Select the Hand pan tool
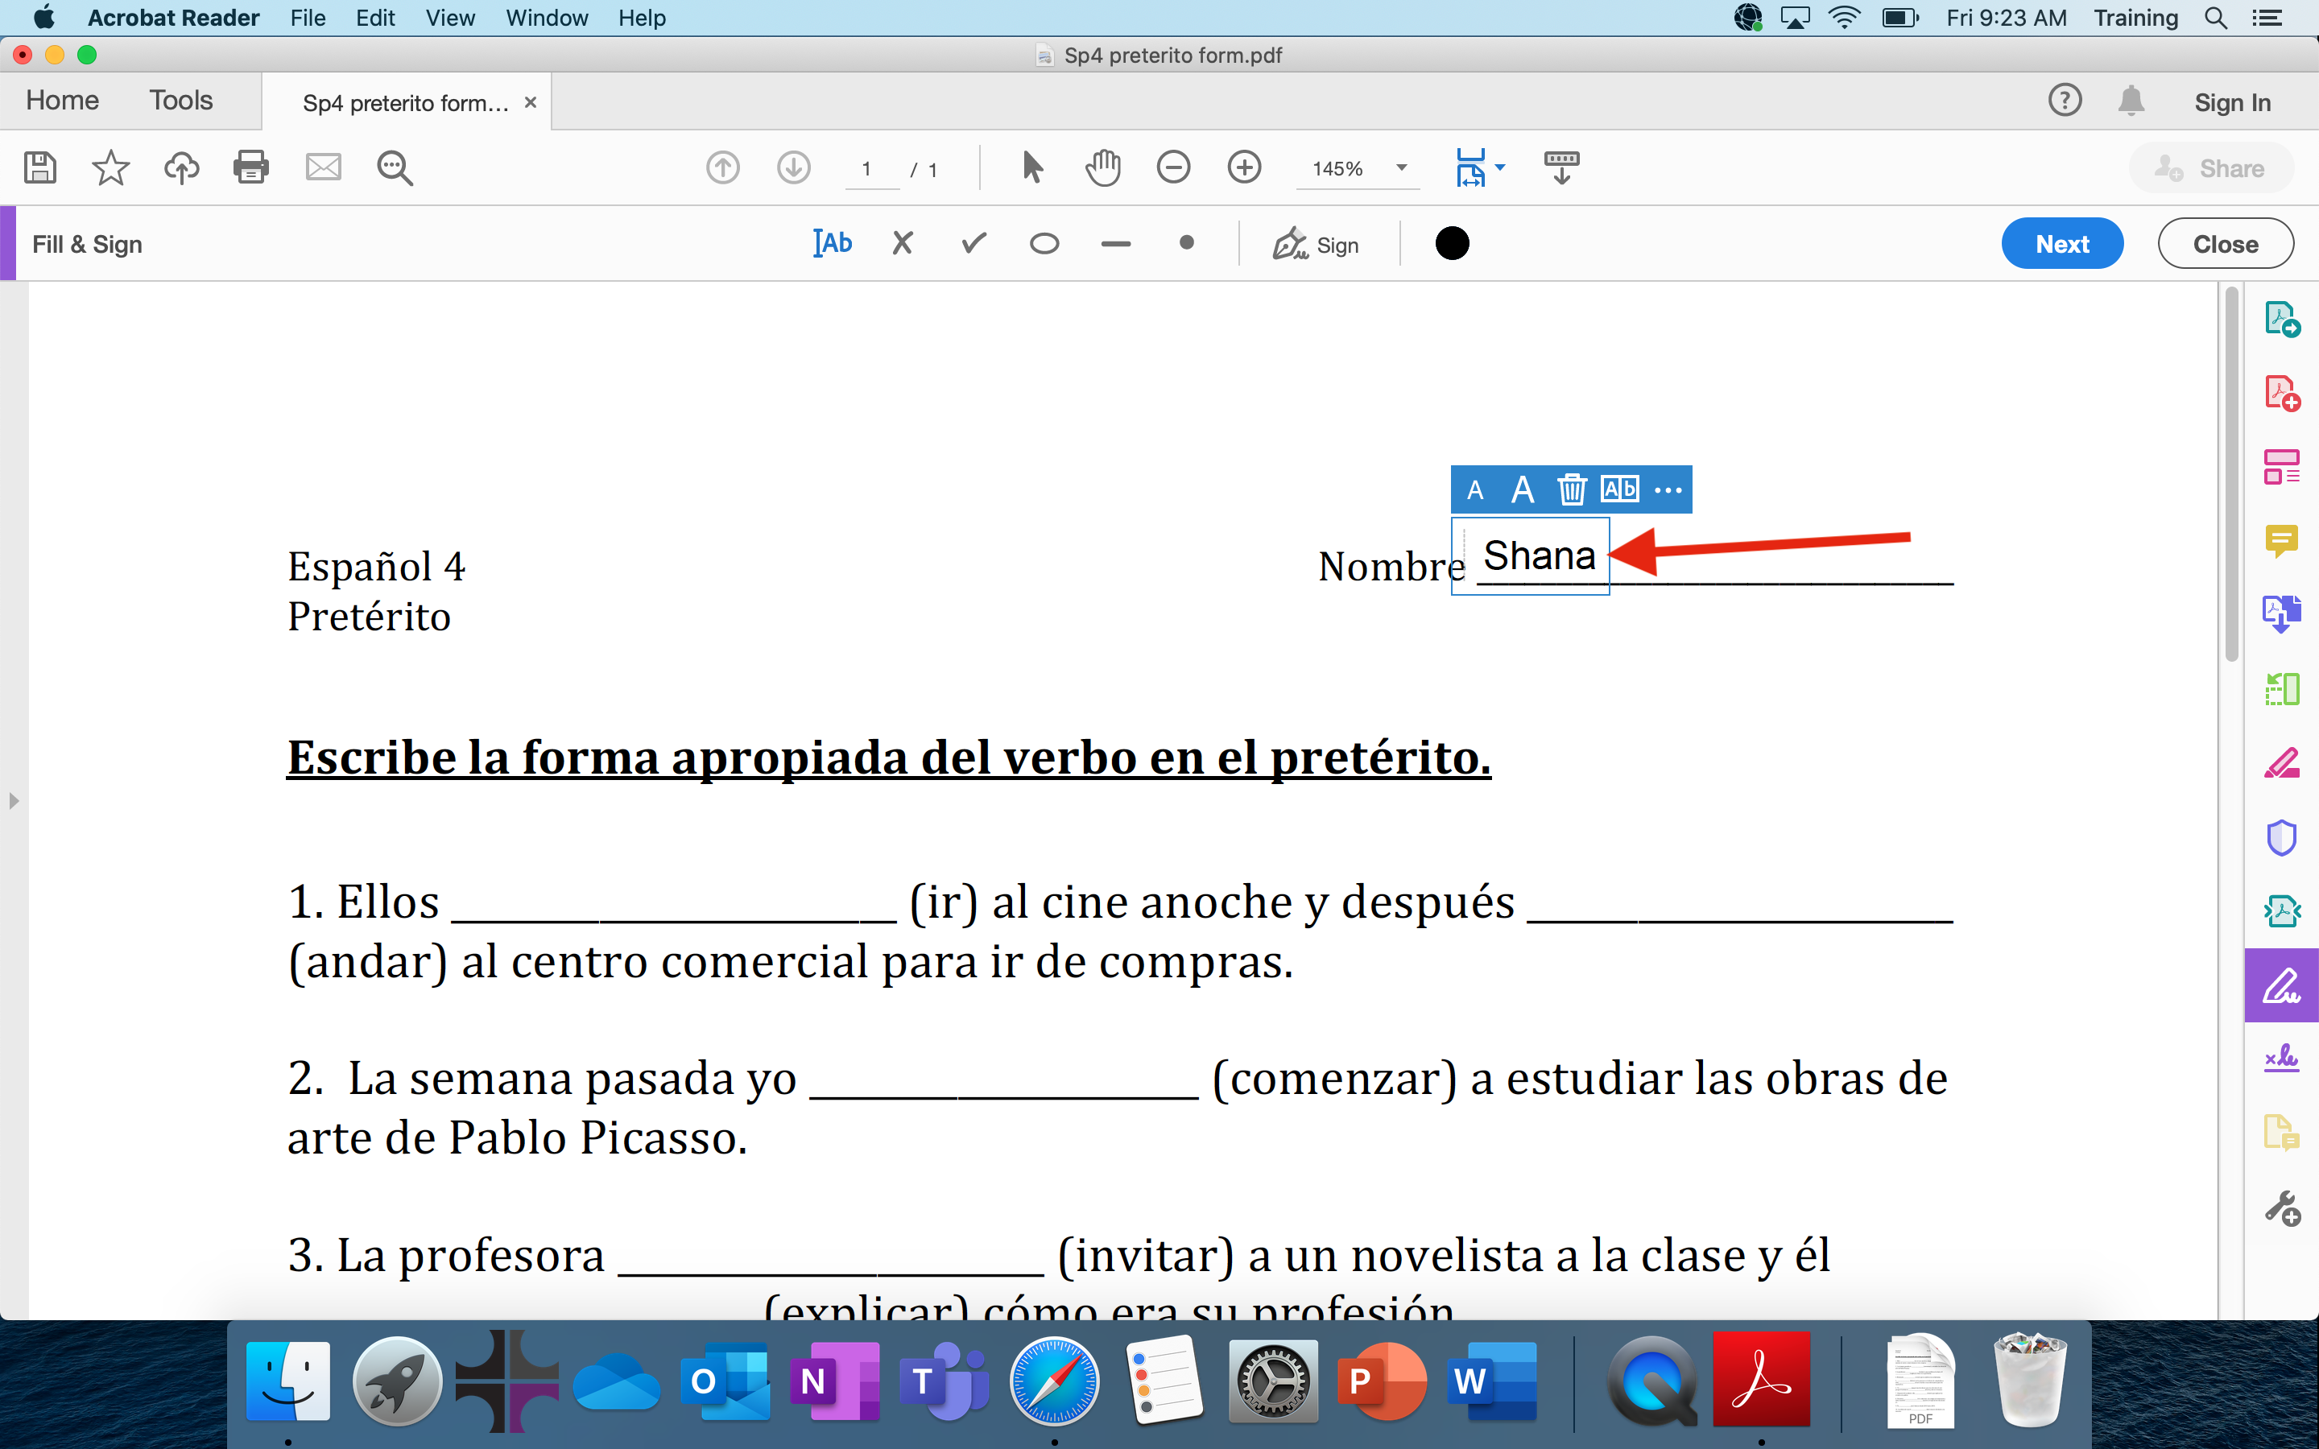This screenshot has width=2319, height=1449. (1103, 167)
